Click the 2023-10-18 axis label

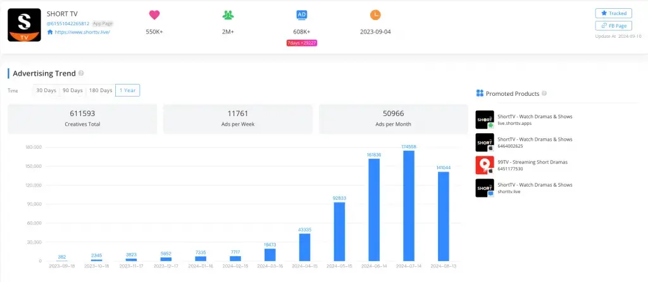96,266
